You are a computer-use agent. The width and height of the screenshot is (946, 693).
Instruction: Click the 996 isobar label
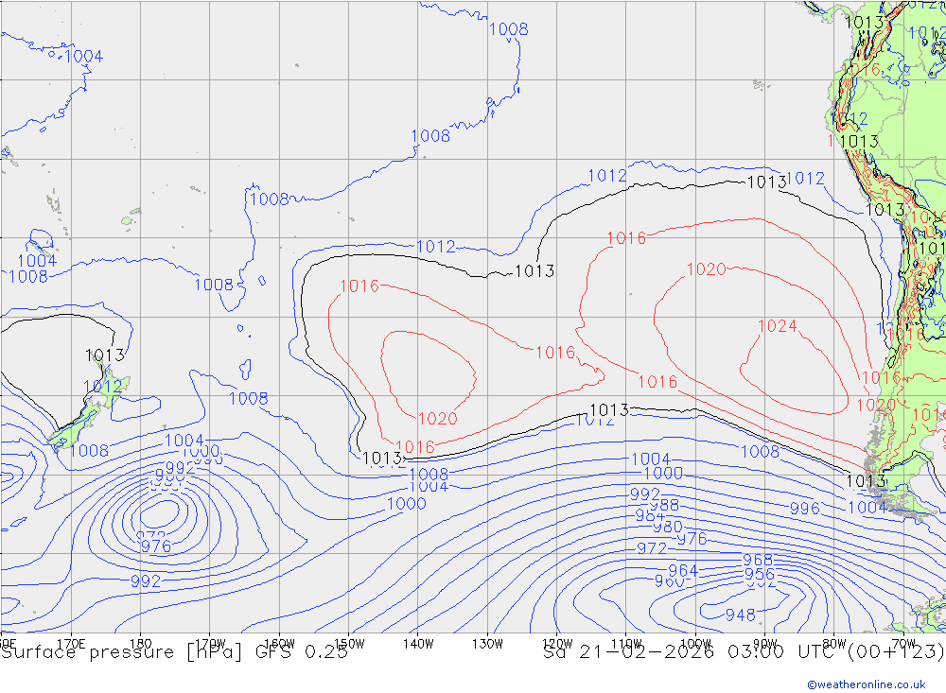click(805, 509)
